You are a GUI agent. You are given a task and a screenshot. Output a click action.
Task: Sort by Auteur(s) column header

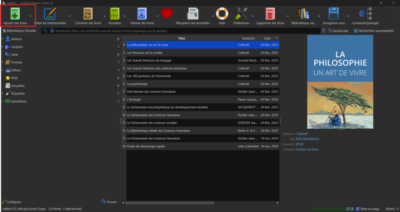point(247,38)
